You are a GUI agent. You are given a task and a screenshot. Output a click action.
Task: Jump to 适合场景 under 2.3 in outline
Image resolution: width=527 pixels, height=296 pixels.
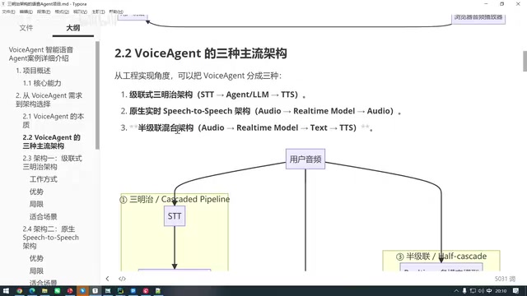click(x=44, y=216)
